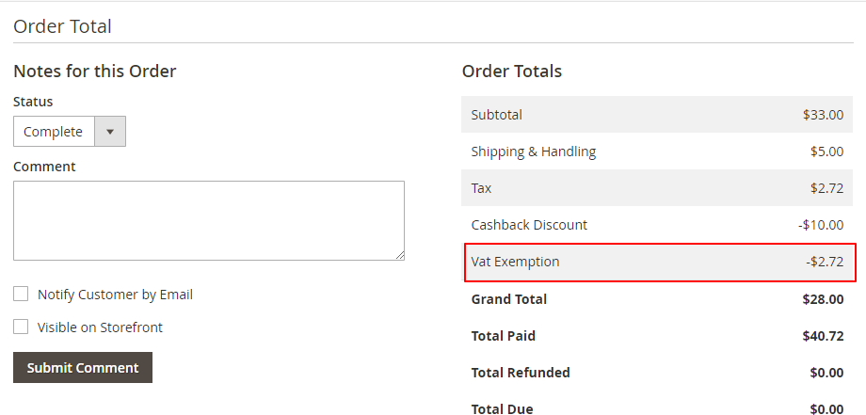Click the Tax amount $2.72
Viewport: 866px width, 415px height.
826,188
